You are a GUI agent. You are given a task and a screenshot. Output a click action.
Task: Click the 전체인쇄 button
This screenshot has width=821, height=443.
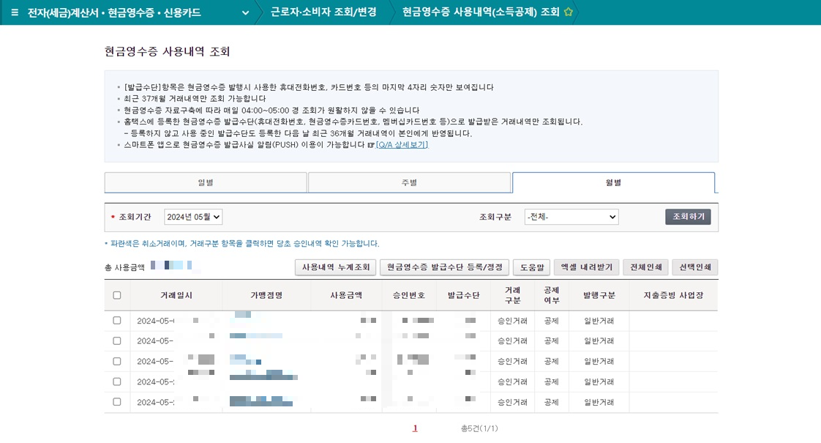[x=645, y=267]
